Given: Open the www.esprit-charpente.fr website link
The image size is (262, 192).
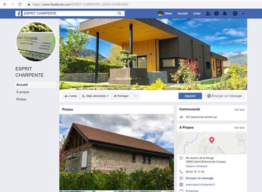Looking at the screenshot, I should coord(200,185).
